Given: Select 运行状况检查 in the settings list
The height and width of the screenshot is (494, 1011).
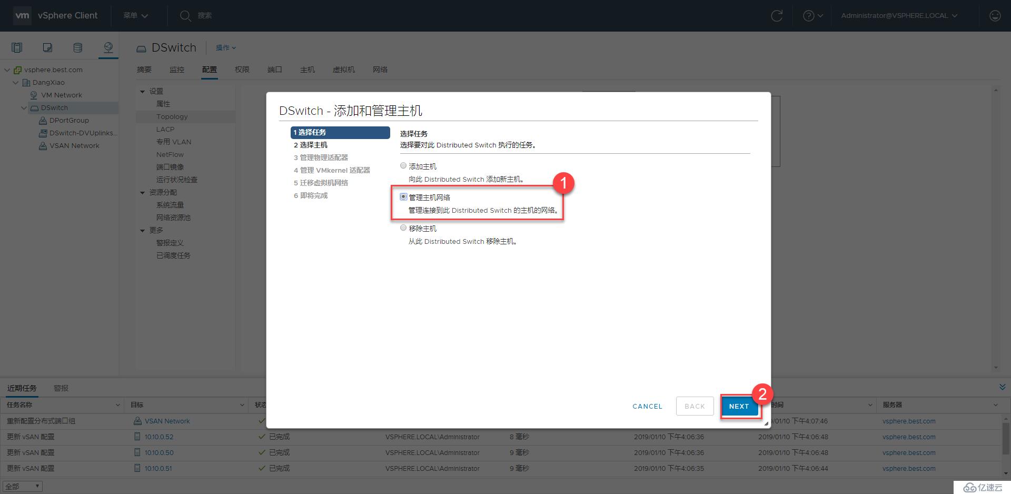Looking at the screenshot, I should pyautogui.click(x=177, y=180).
